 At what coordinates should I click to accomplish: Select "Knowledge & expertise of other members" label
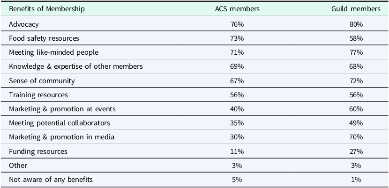76,66
